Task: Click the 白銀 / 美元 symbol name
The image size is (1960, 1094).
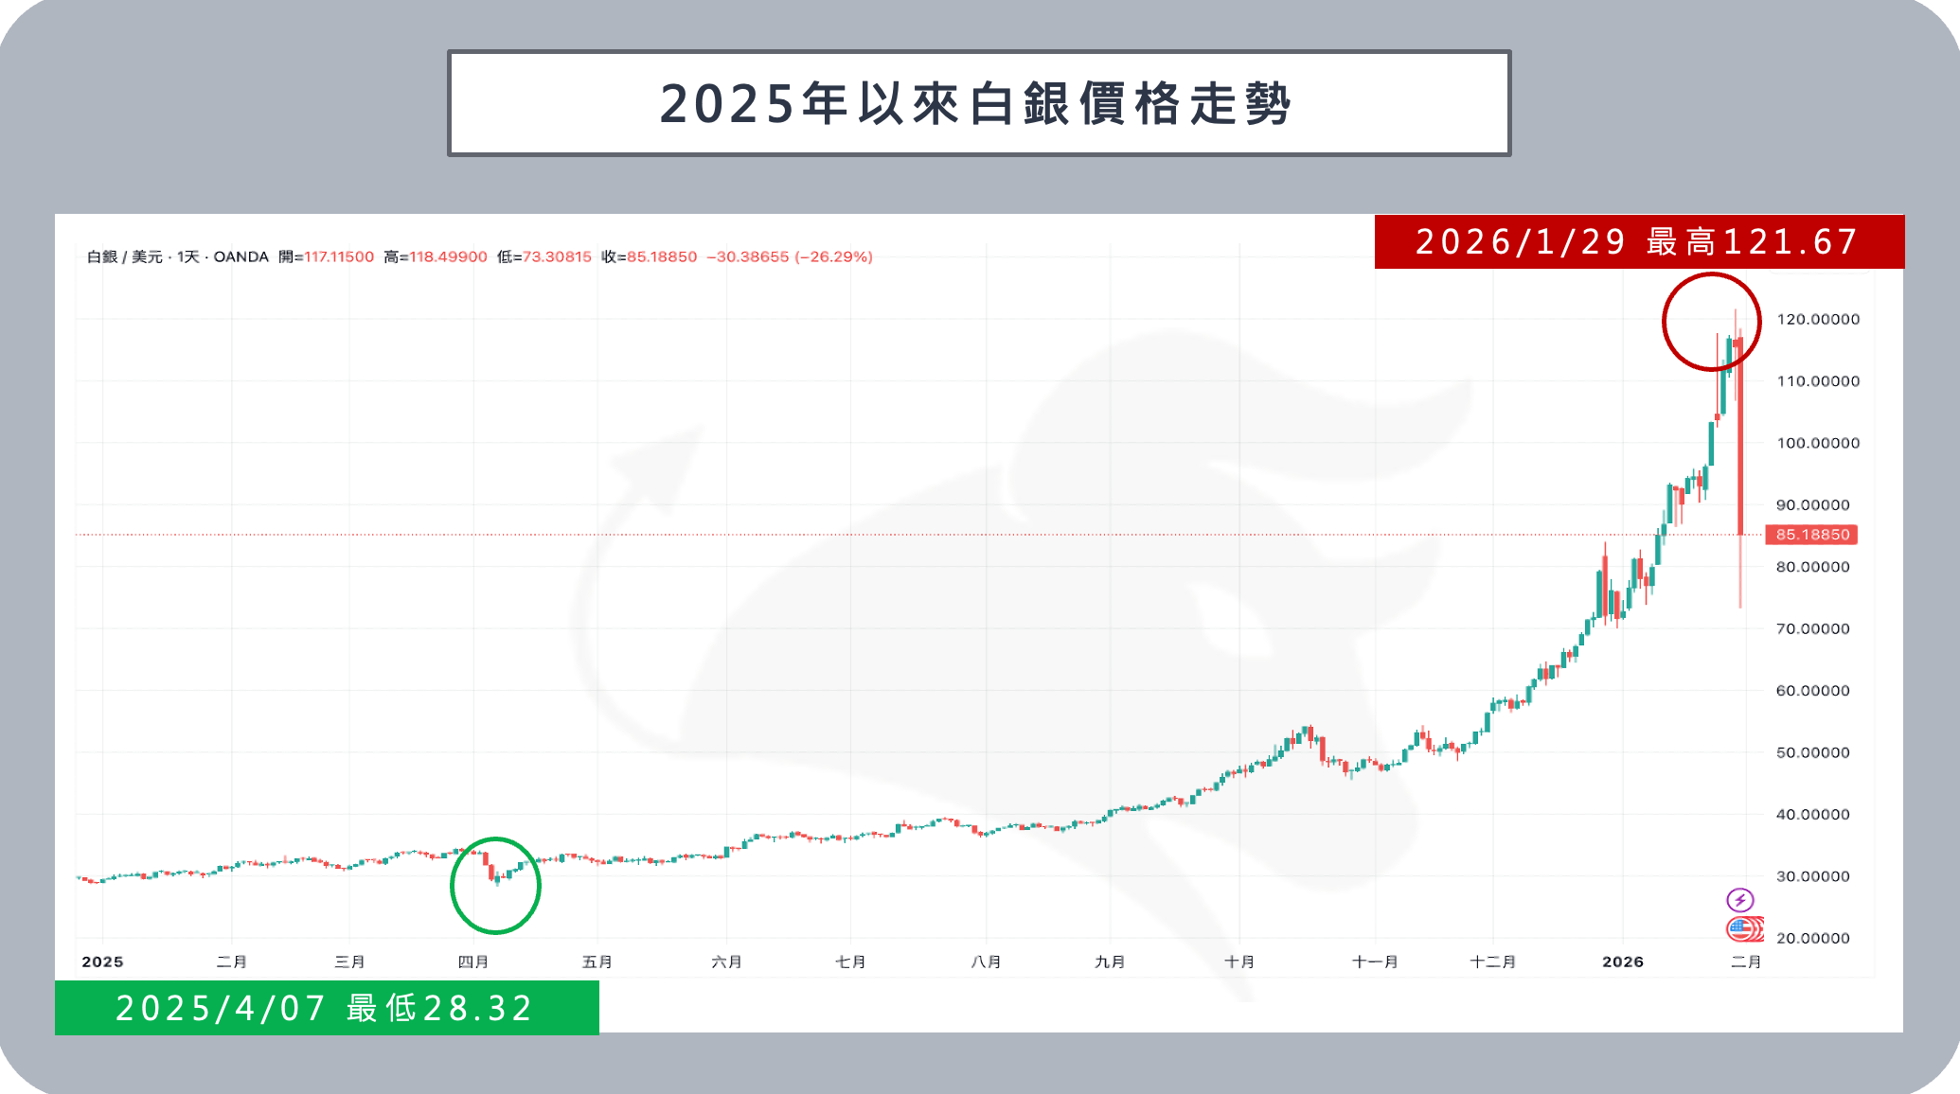Action: 124,256
